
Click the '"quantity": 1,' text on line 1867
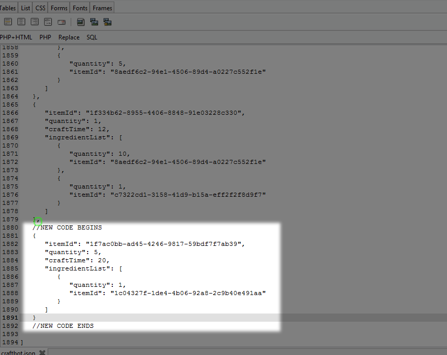point(73,121)
